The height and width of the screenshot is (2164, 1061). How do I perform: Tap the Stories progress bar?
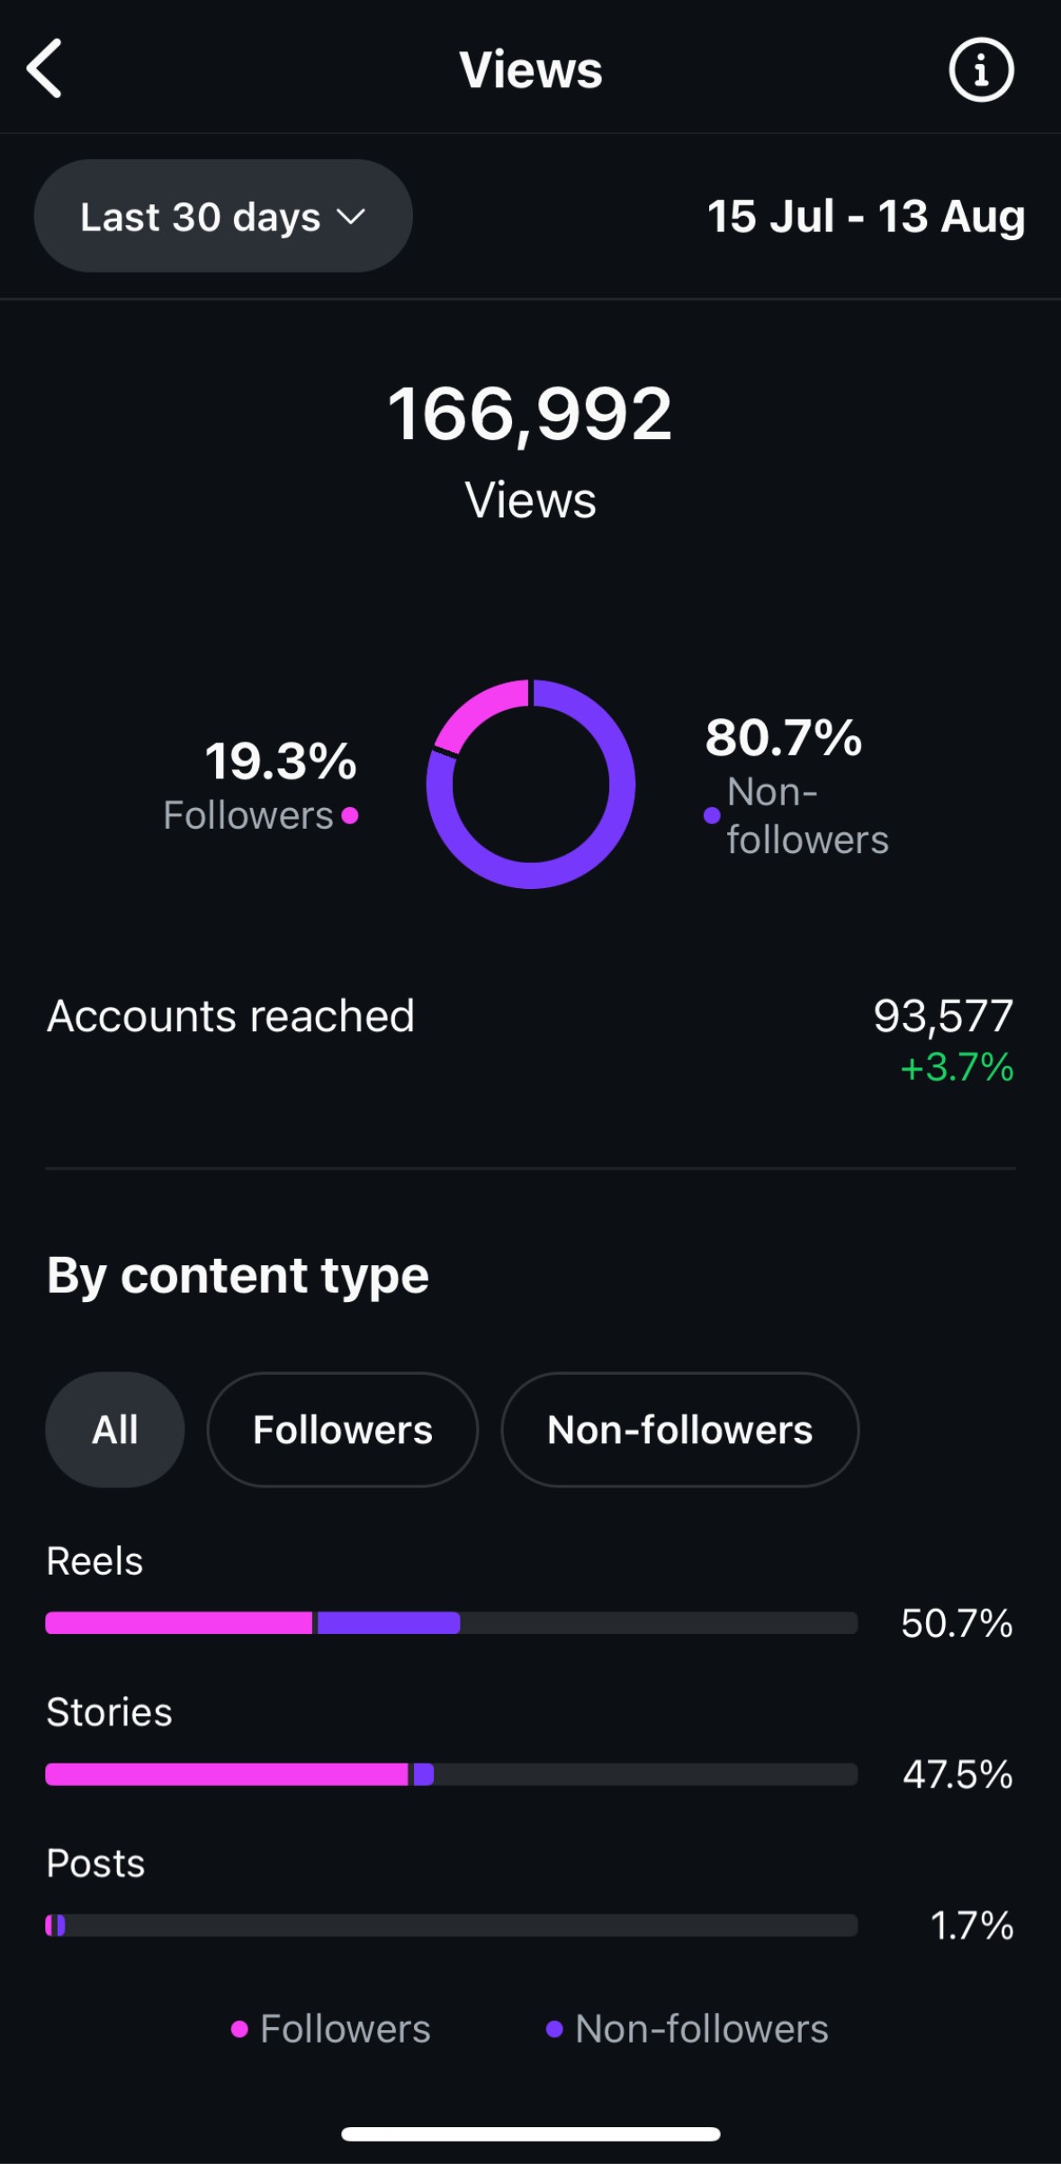coord(450,1774)
